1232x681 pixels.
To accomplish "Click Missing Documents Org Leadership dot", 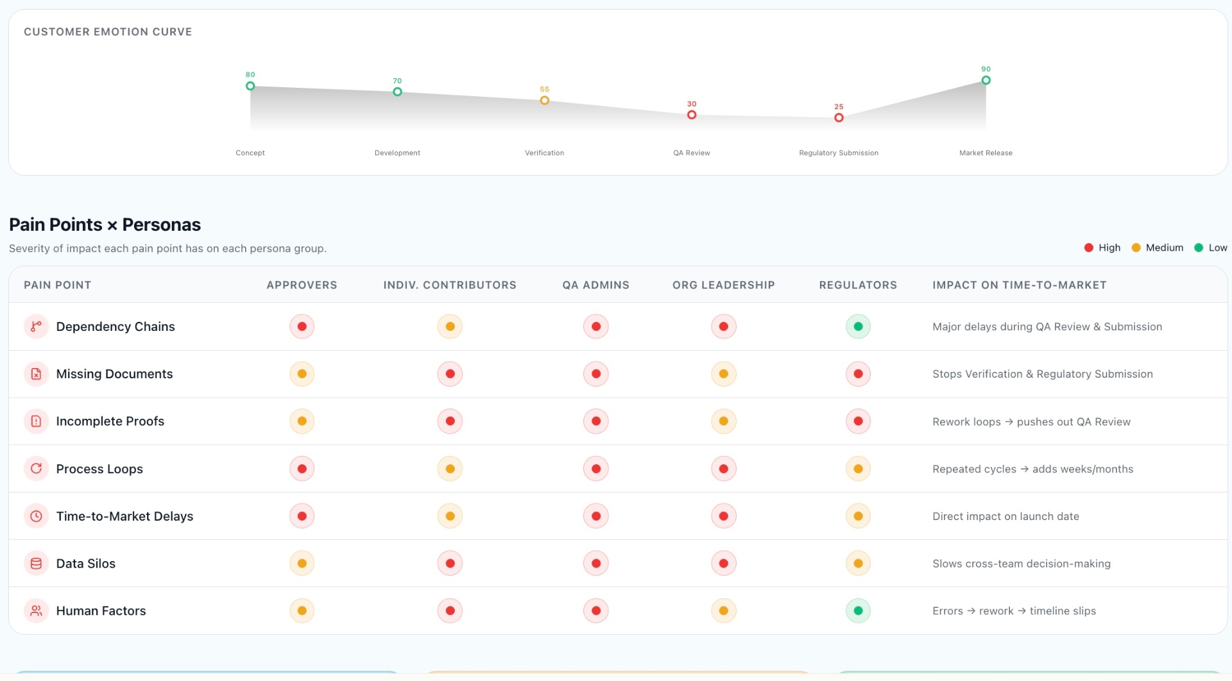I will click(x=723, y=374).
